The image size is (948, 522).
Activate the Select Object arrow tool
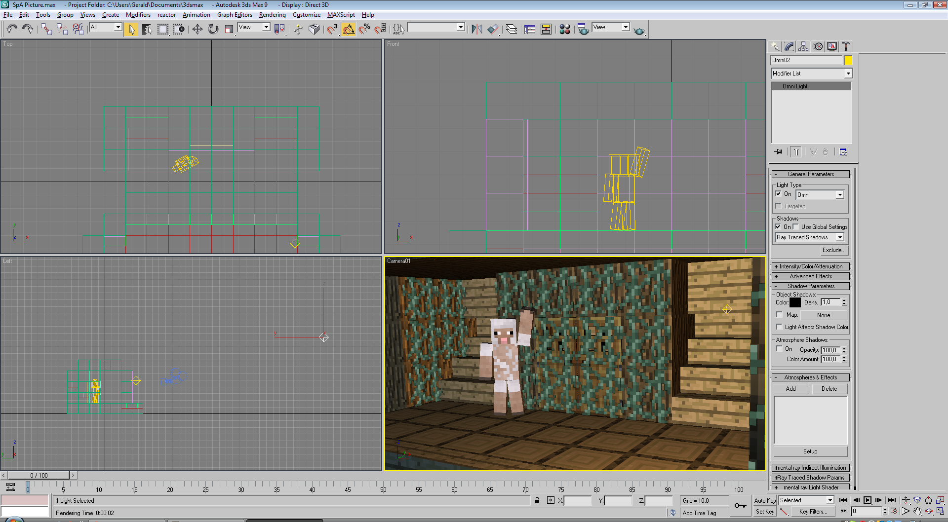click(131, 30)
